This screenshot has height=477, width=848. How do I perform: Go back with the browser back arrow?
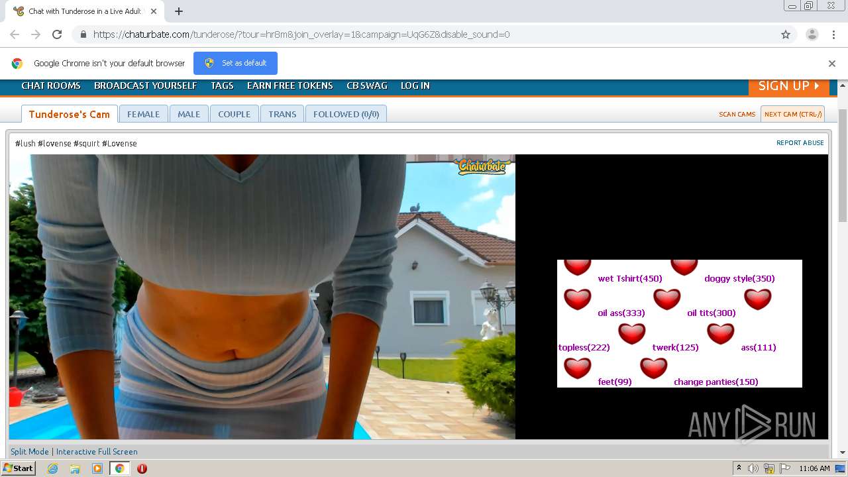click(x=15, y=34)
